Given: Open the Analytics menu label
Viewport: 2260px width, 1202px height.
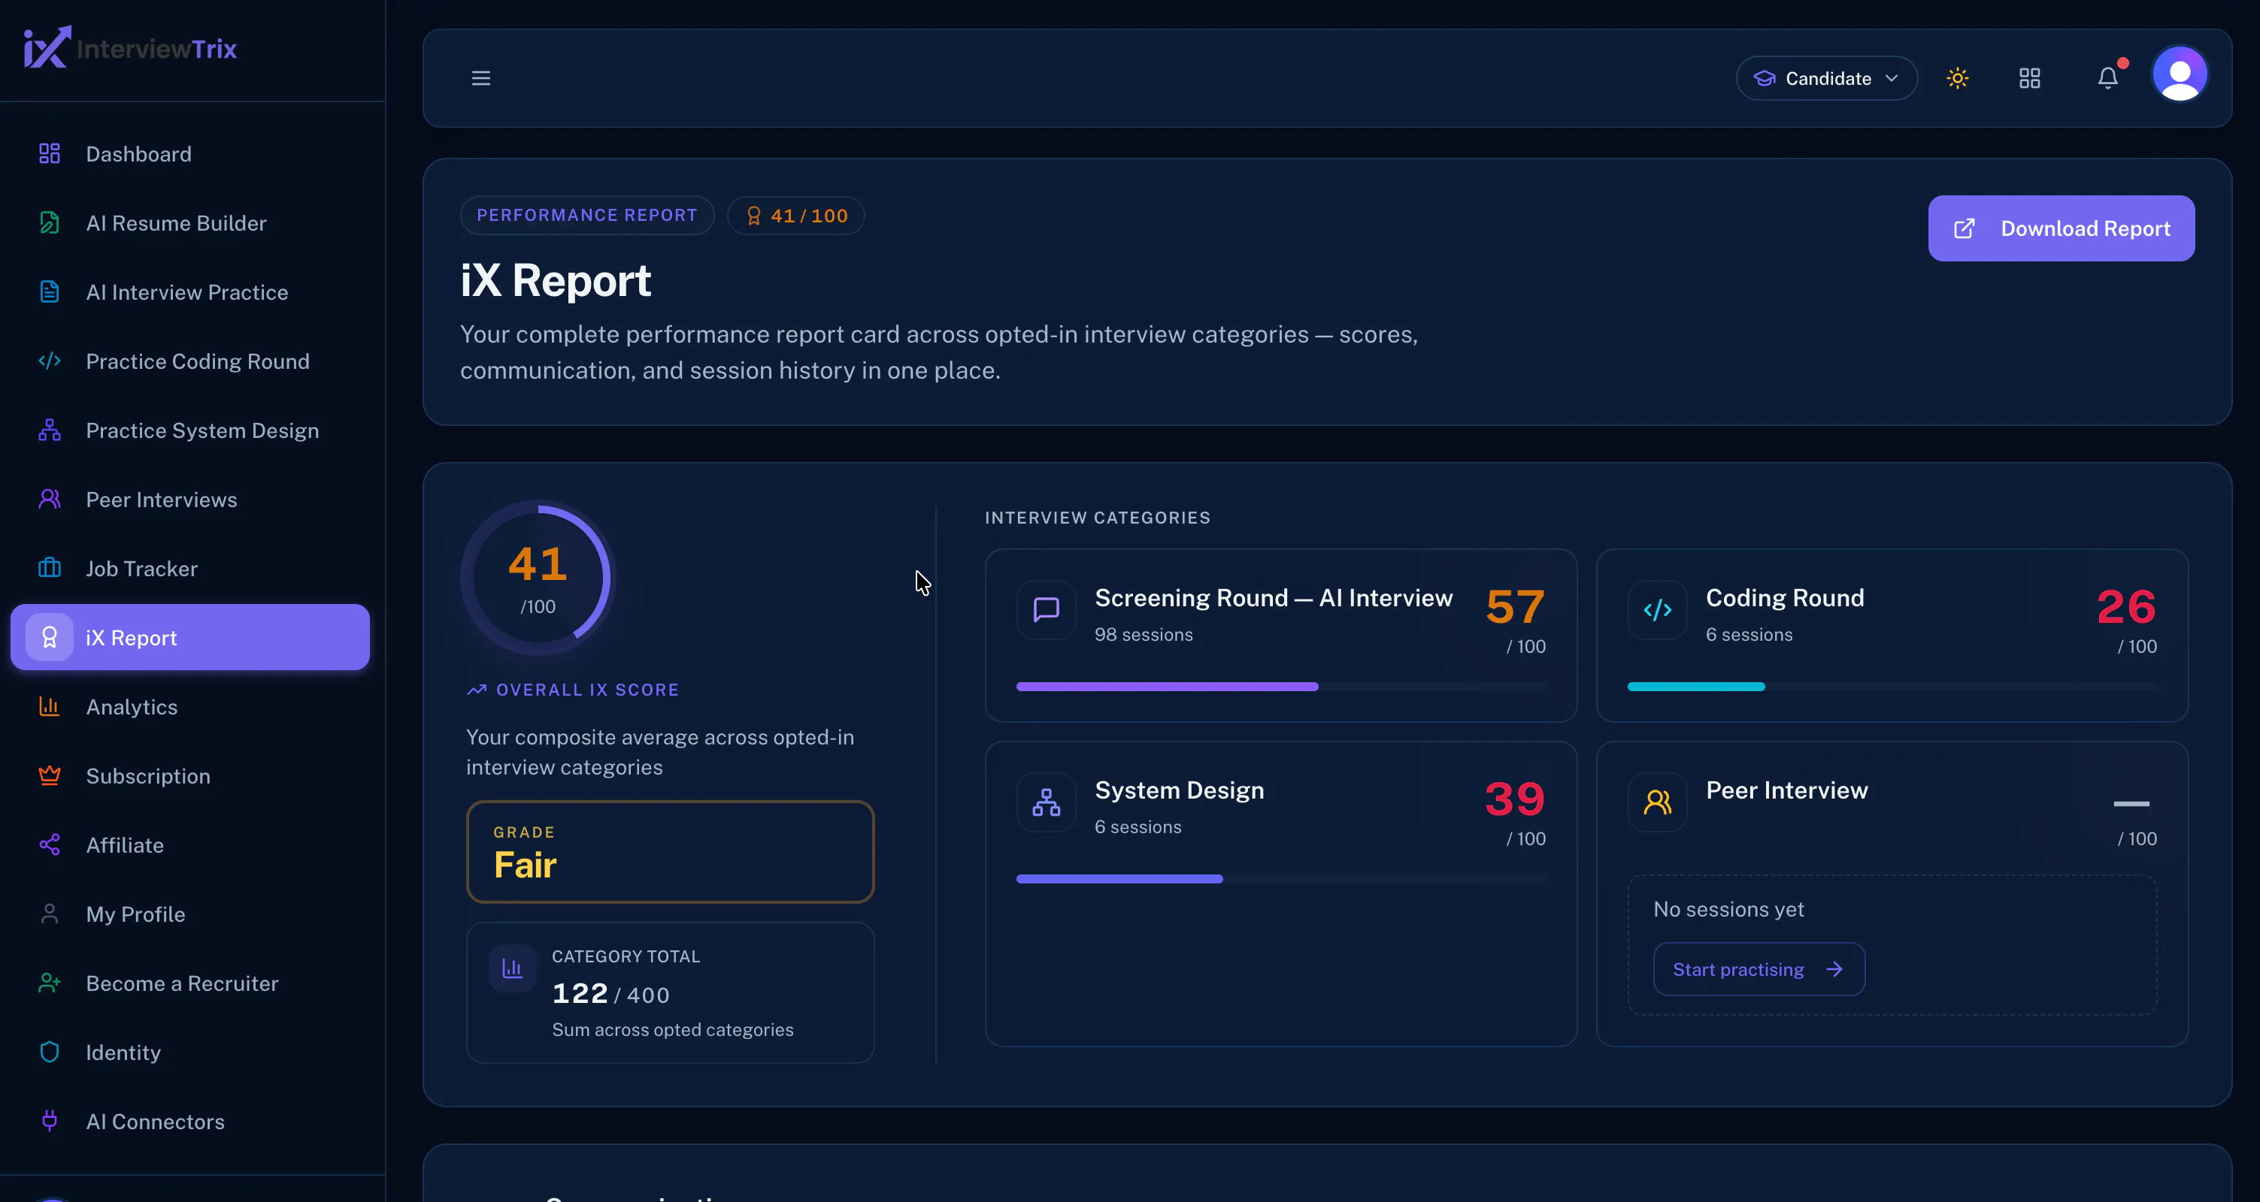Looking at the screenshot, I should click(132, 707).
